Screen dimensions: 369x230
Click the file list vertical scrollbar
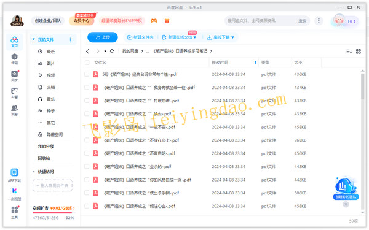(x=363, y=86)
